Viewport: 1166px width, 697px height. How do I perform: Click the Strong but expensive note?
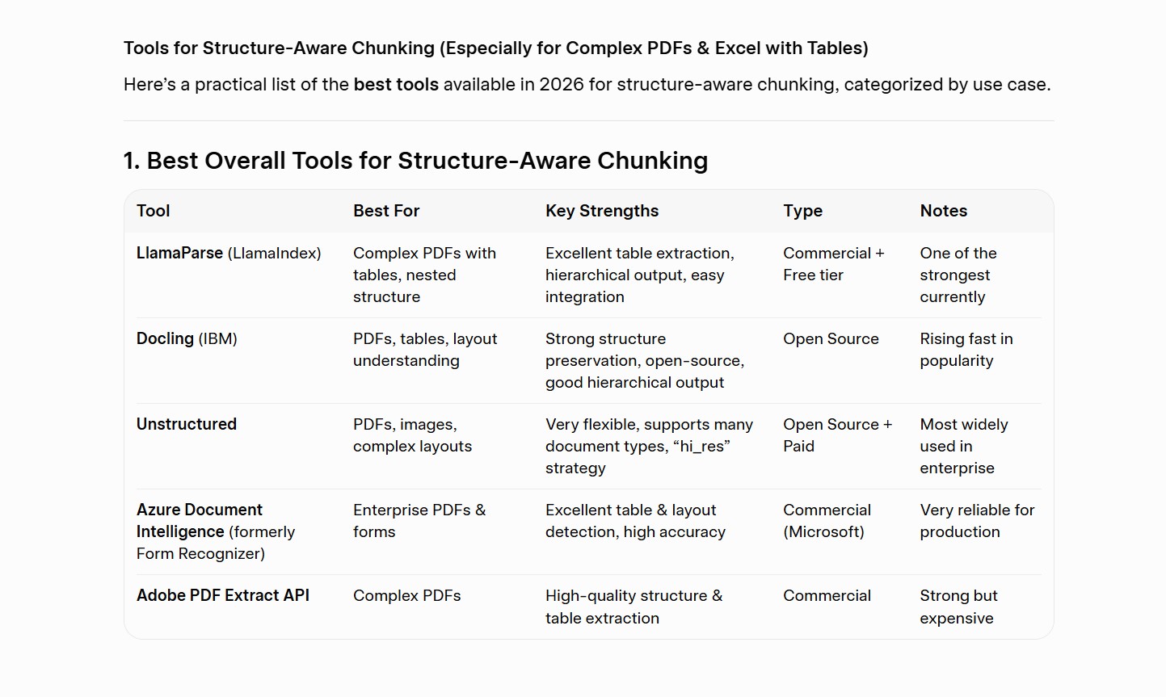point(959,607)
